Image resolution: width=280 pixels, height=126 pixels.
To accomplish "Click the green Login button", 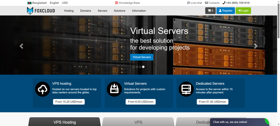I will (243, 11).
